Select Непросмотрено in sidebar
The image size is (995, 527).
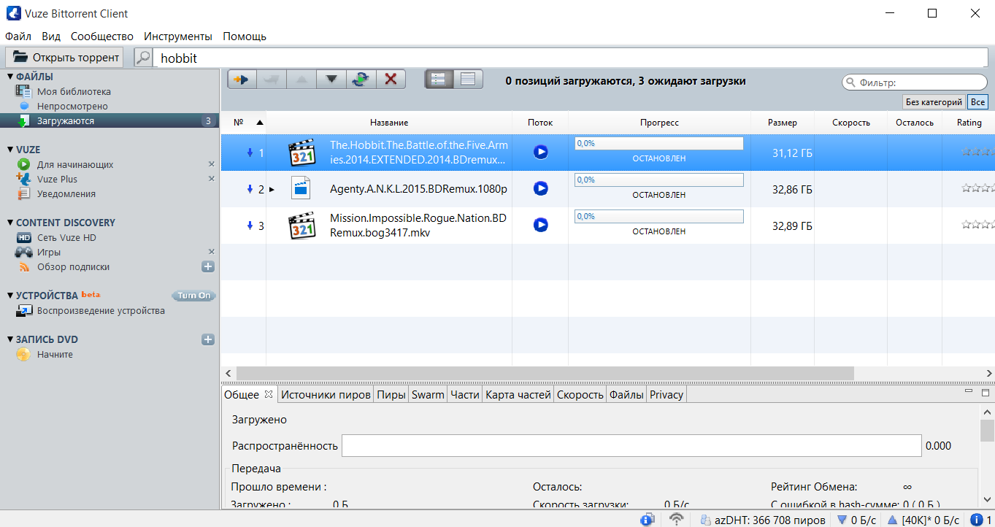(72, 106)
